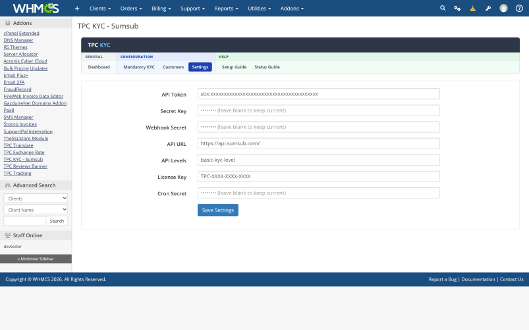Screen dimensions: 529x330
Task: Open the Setup Guide help tab
Action: (x=234, y=67)
